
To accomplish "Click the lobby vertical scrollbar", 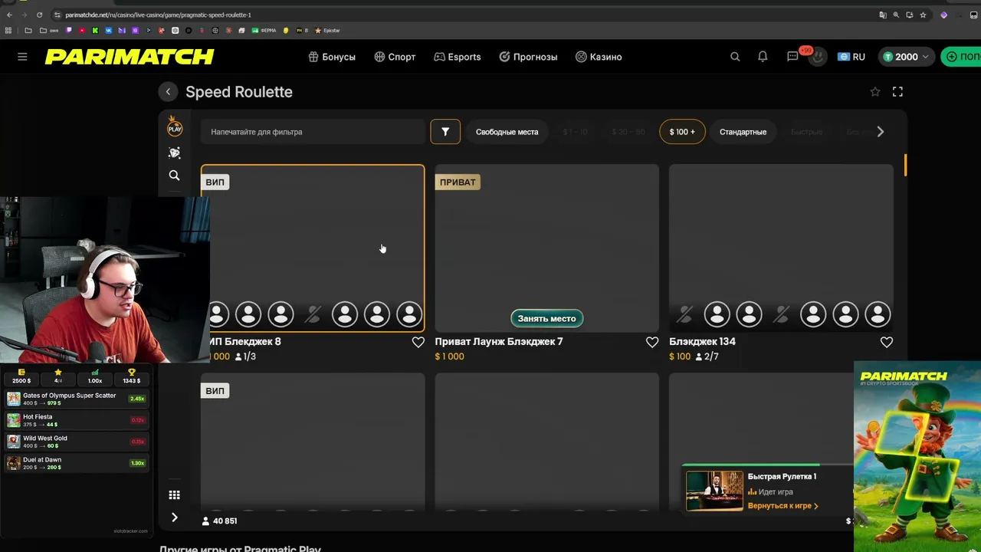I will [x=905, y=165].
